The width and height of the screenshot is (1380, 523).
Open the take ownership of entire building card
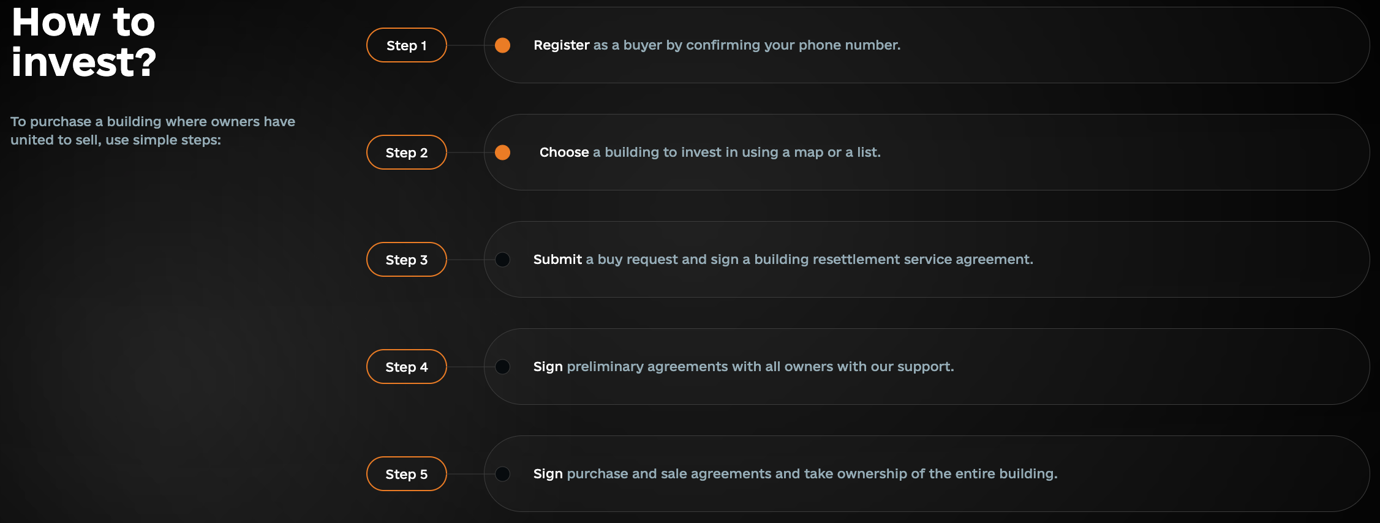coord(927,474)
